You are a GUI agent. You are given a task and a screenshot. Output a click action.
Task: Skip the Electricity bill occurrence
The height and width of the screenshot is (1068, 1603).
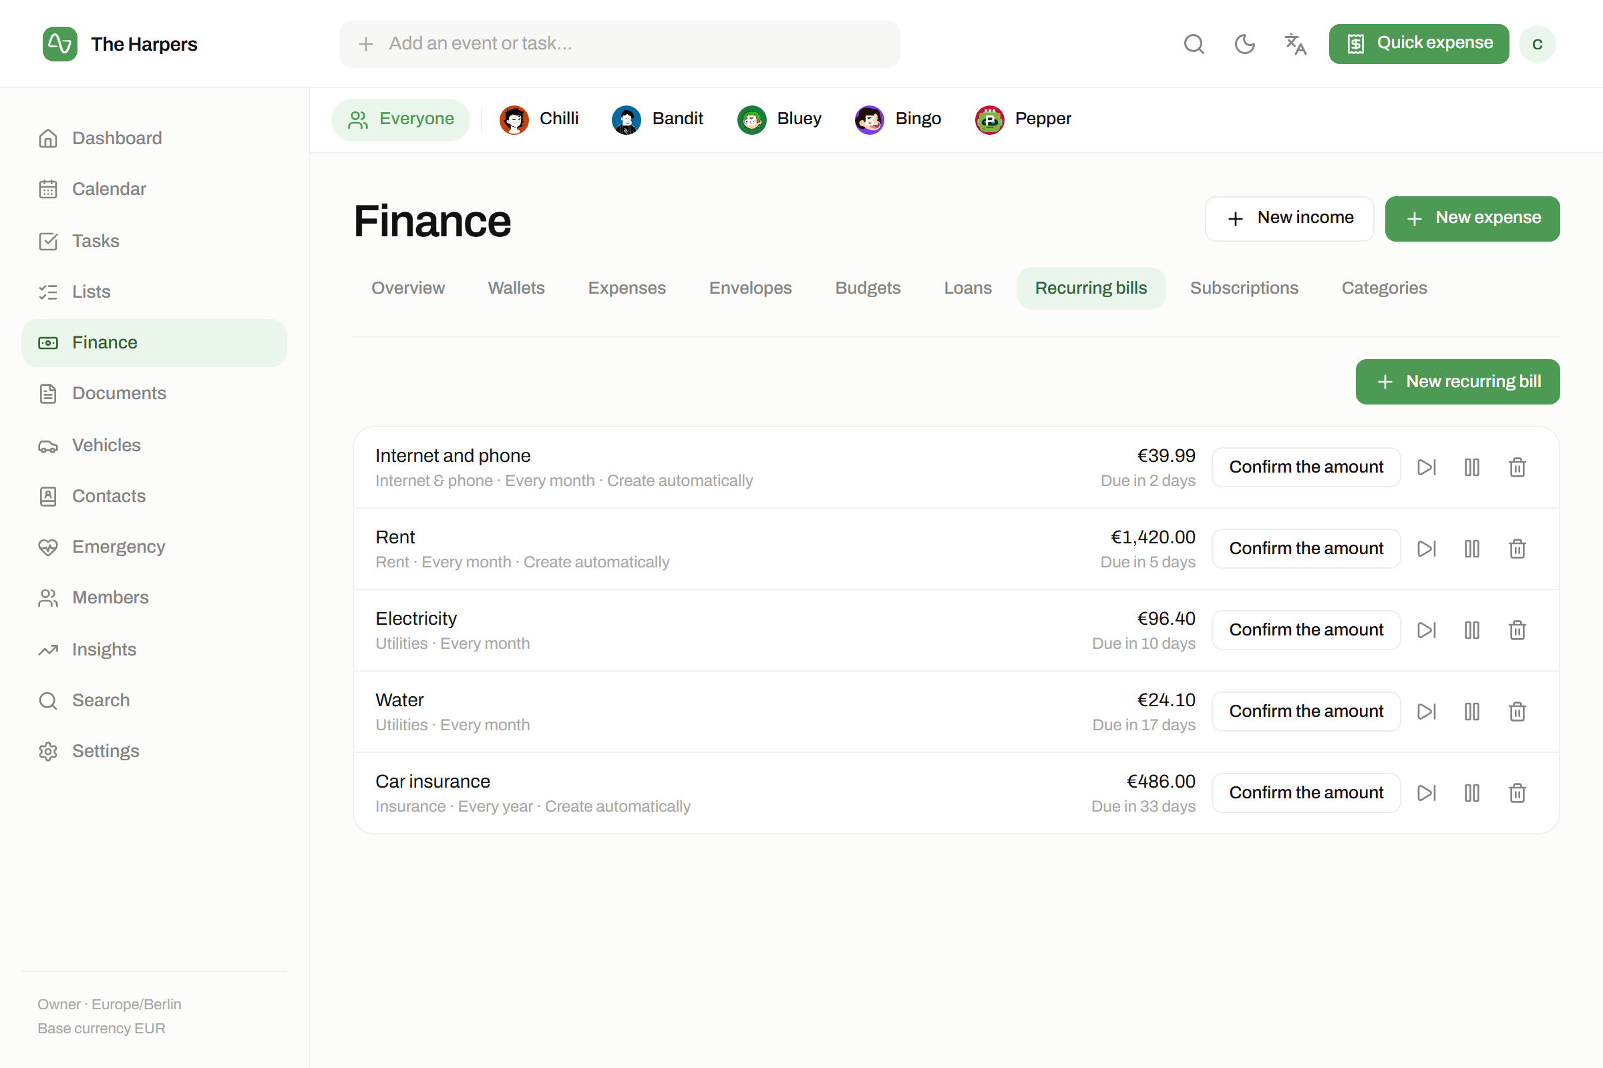1427,630
